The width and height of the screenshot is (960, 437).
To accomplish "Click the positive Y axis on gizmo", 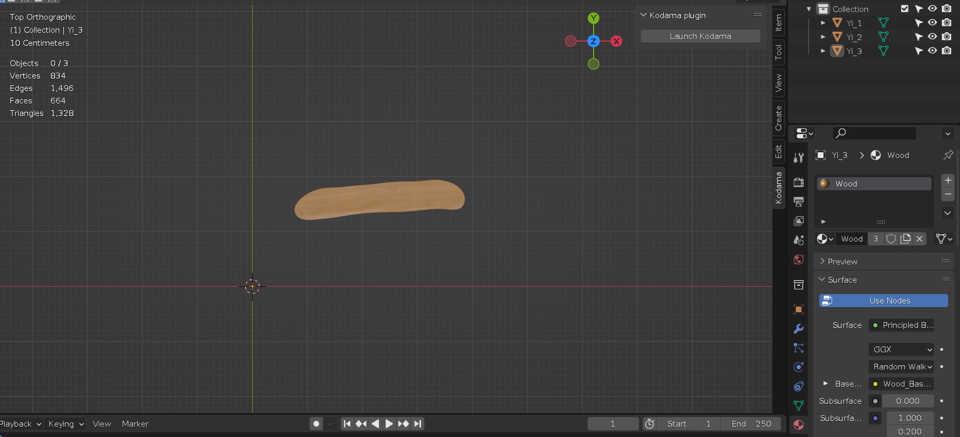I will click(x=594, y=18).
